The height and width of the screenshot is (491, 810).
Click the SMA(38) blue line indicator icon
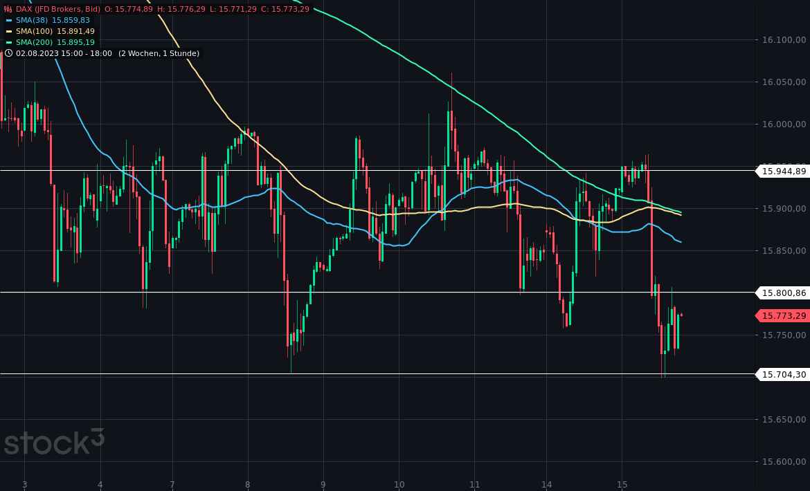(x=8, y=21)
